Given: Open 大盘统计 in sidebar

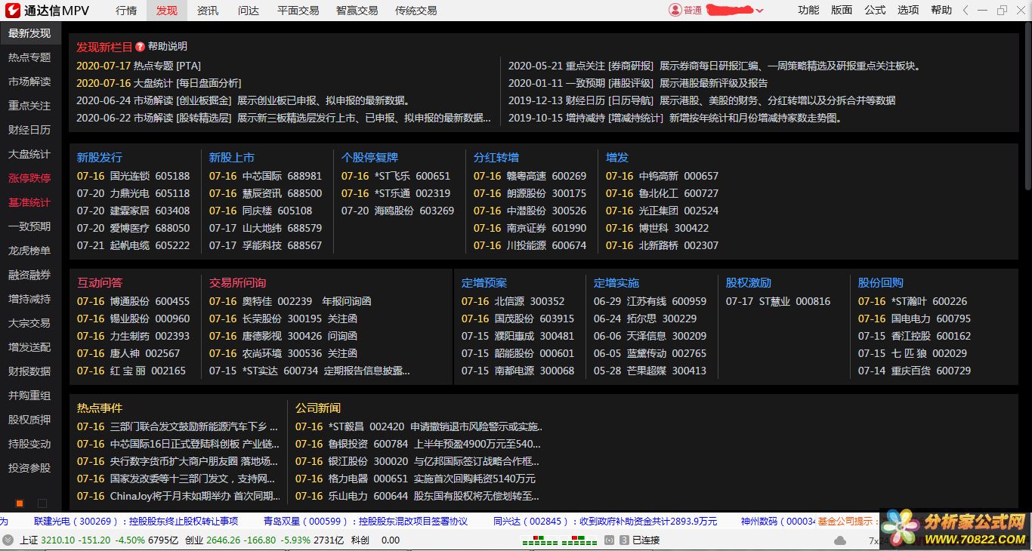Looking at the screenshot, I should (x=29, y=154).
